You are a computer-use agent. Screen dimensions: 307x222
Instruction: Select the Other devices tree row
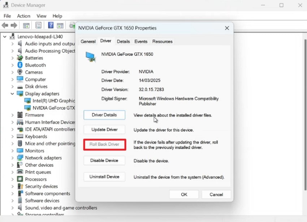(35, 165)
